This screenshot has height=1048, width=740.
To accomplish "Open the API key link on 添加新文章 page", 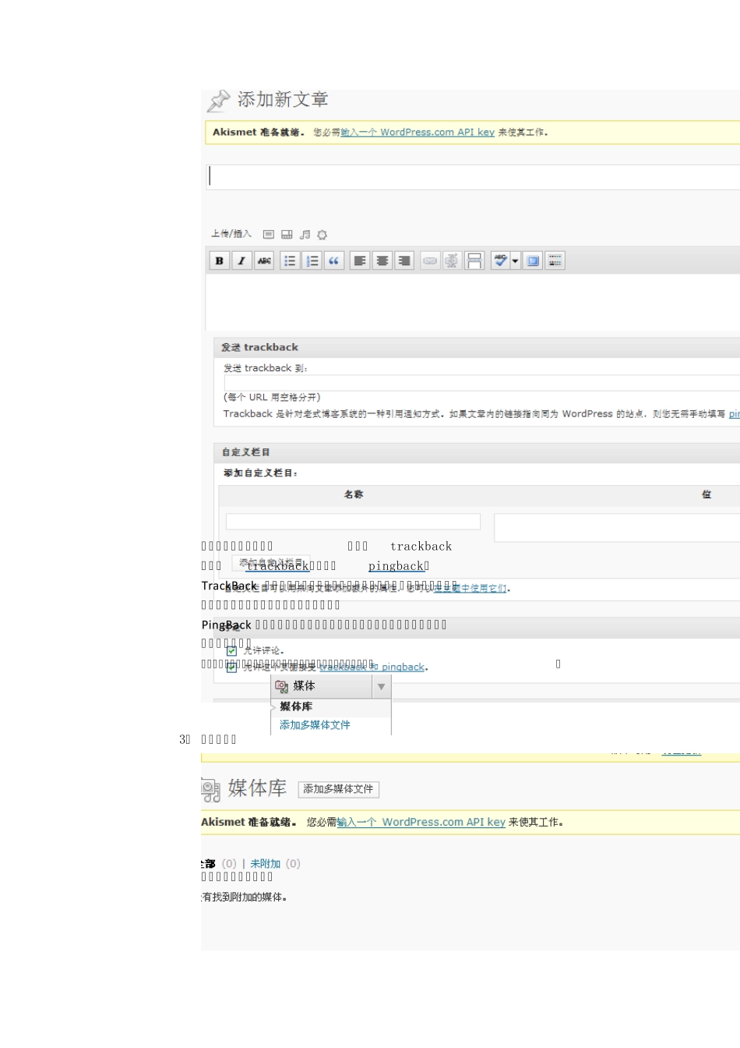I will coord(418,133).
